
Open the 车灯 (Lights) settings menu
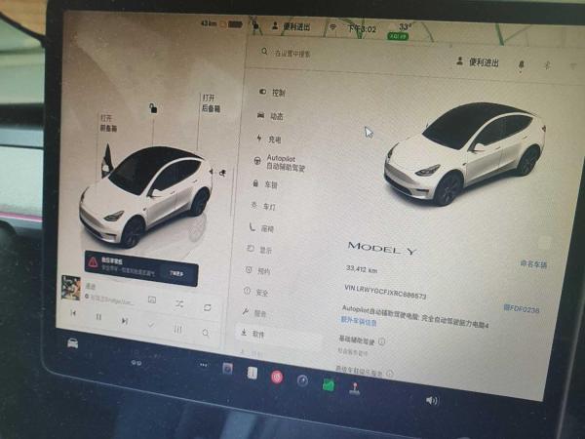(x=263, y=206)
